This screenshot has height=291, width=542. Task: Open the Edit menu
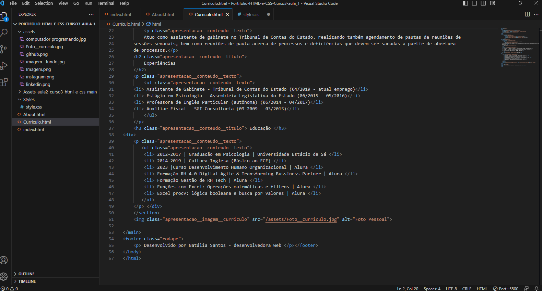tap(26, 3)
